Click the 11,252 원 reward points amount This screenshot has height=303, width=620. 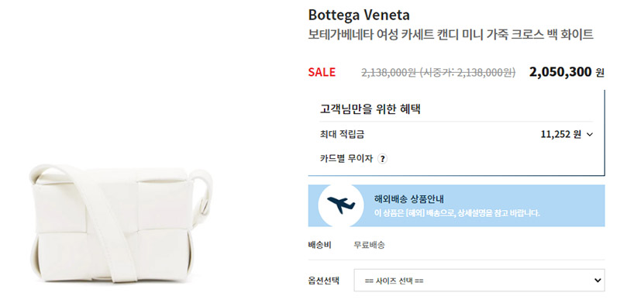pyautogui.click(x=560, y=135)
